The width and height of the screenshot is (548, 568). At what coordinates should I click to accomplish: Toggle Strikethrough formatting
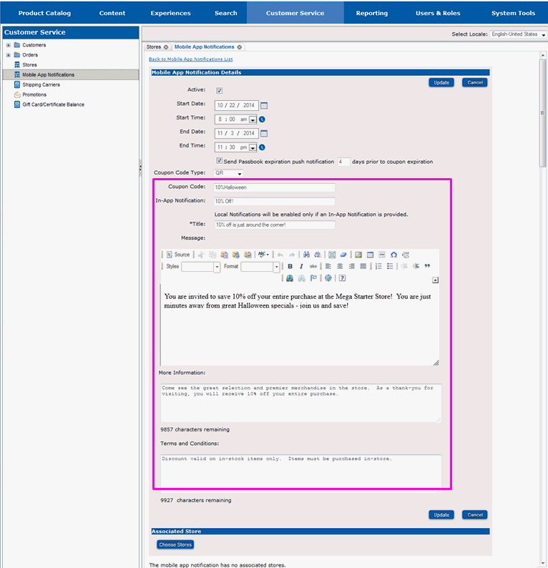313,266
